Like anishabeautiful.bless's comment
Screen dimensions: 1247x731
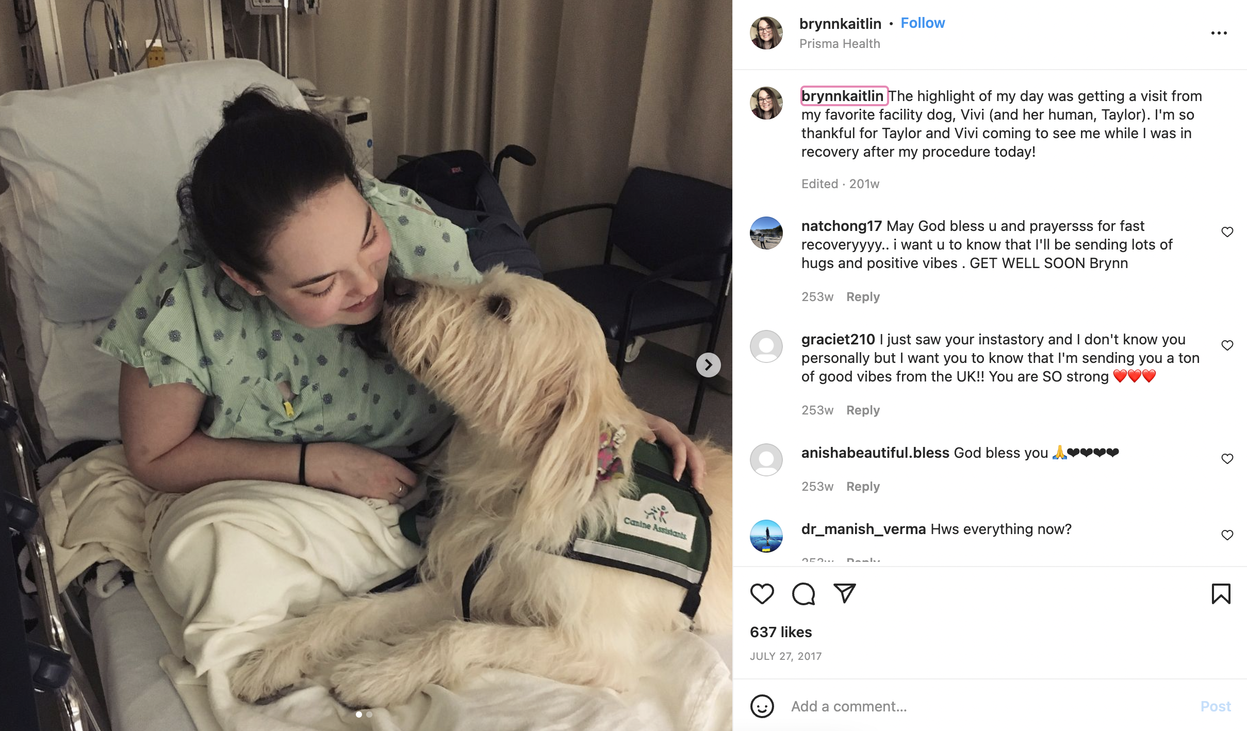pyautogui.click(x=1227, y=459)
